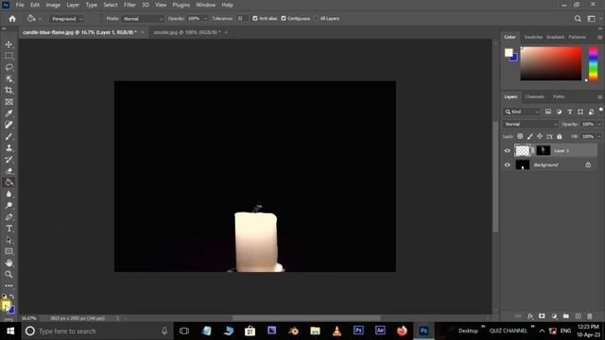Toggle the Contiguous checkbox
This screenshot has height=340, width=605.
(x=284, y=19)
